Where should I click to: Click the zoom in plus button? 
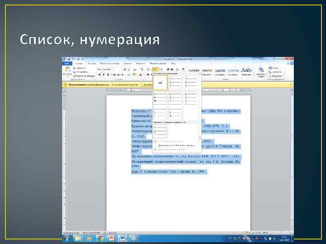(x=291, y=232)
